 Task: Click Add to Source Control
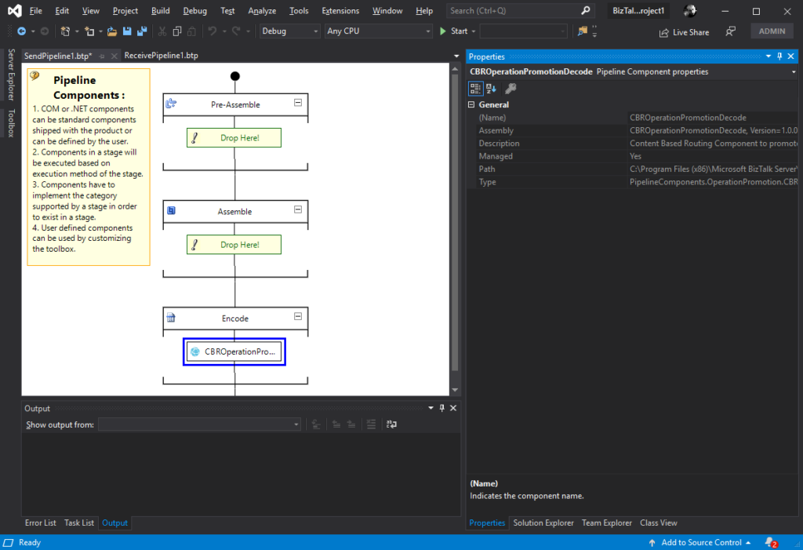coord(700,542)
